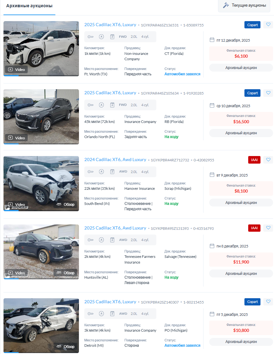Screen dimensions: 274x354
Task: Open the dark blue Huntsville XT6 photo
Action: [x=41, y=252]
